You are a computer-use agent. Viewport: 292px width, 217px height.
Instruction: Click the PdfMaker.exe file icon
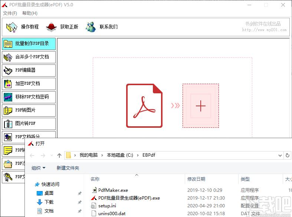(x=94, y=190)
